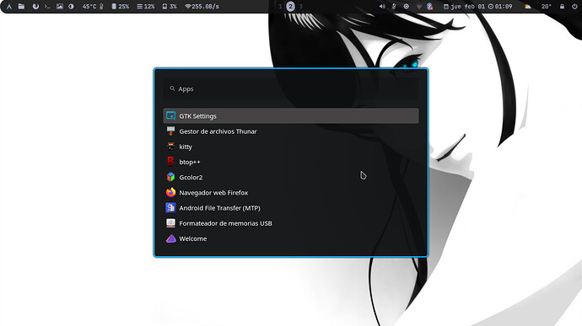
Task: Click the Thunar app icon
Action: point(170,131)
